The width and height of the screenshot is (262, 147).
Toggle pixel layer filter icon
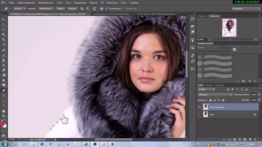pos(228,89)
